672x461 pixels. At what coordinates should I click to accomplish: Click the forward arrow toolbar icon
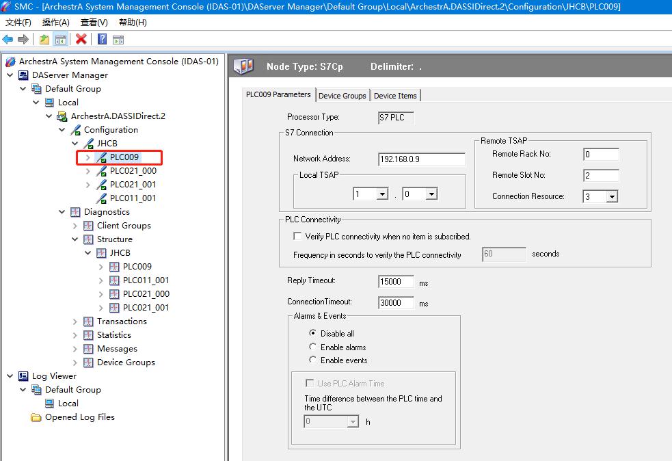click(x=23, y=39)
